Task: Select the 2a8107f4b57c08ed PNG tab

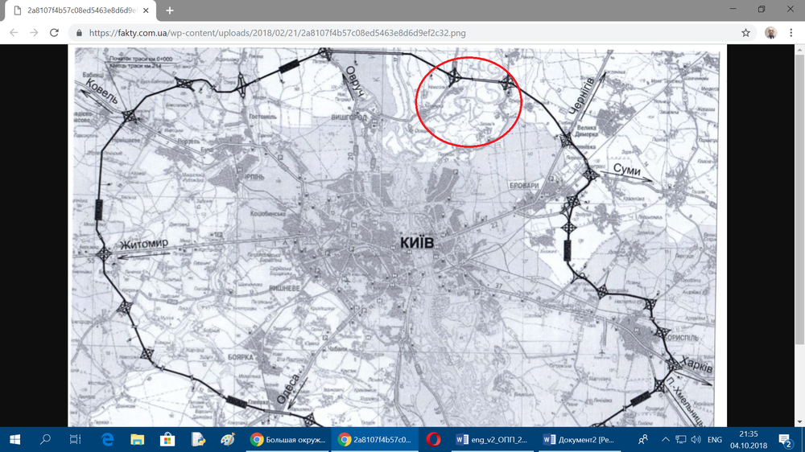Action: point(76,10)
